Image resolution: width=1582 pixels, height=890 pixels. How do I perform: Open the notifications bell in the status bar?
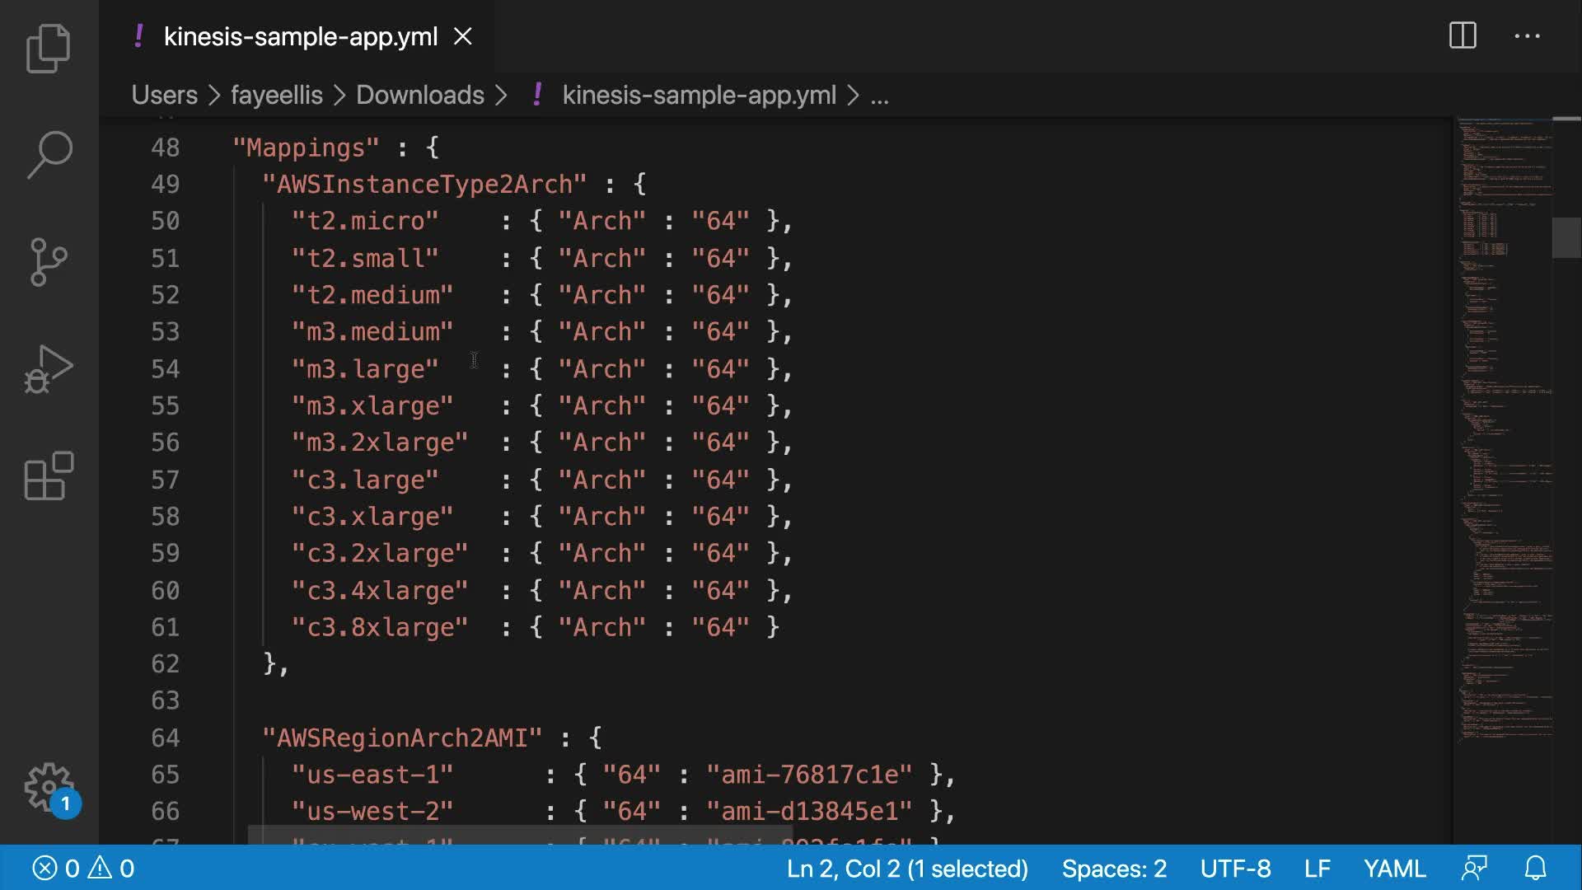[1535, 868]
